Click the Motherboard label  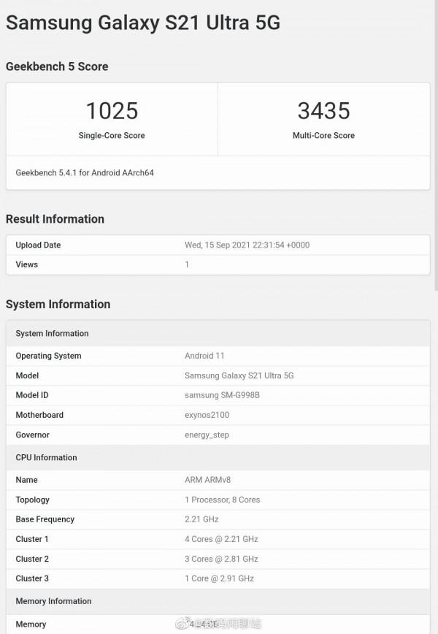pos(39,415)
